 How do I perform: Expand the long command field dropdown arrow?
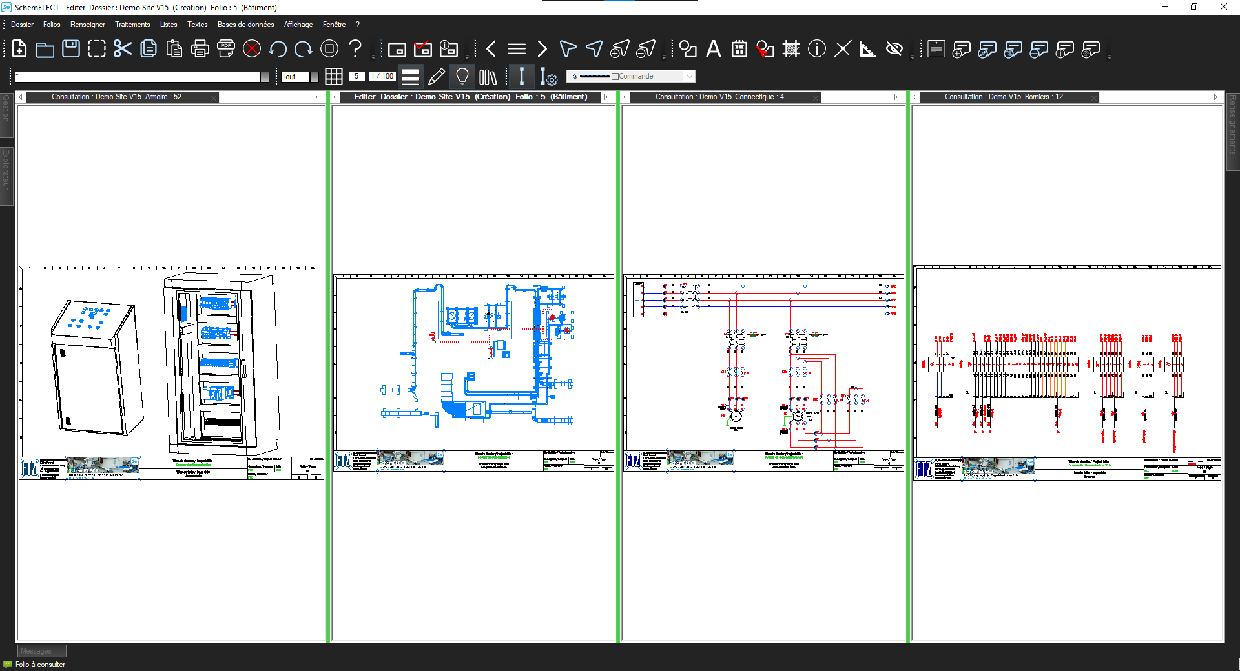pyautogui.click(x=264, y=77)
